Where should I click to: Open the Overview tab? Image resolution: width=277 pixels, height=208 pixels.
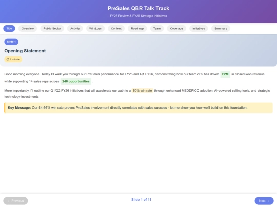coord(28,28)
